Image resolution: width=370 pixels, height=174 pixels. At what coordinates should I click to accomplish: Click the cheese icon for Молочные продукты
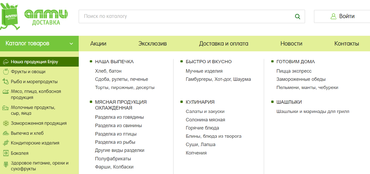(6, 108)
